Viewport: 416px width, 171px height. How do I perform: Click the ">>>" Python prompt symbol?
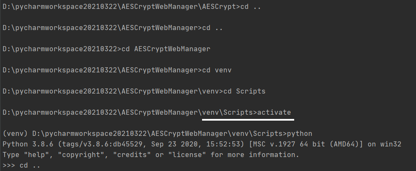click(x=9, y=165)
